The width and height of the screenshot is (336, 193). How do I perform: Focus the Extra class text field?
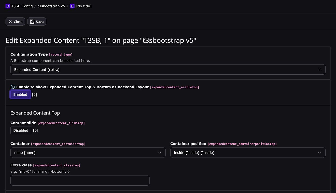(80, 180)
